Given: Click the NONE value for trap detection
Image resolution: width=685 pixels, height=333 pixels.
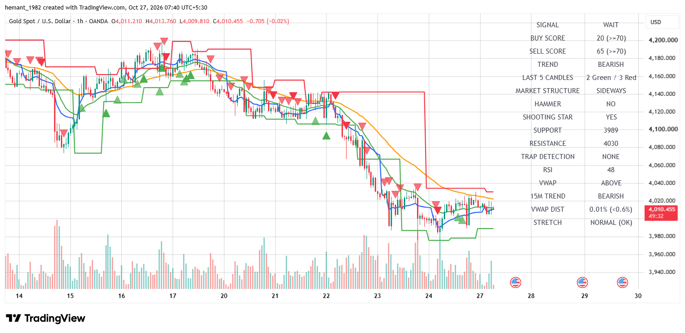Looking at the screenshot, I should pos(611,157).
